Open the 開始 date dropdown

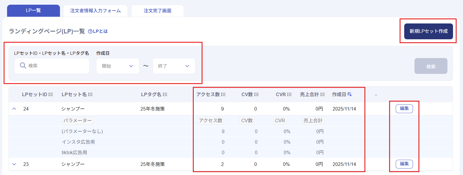coord(118,66)
